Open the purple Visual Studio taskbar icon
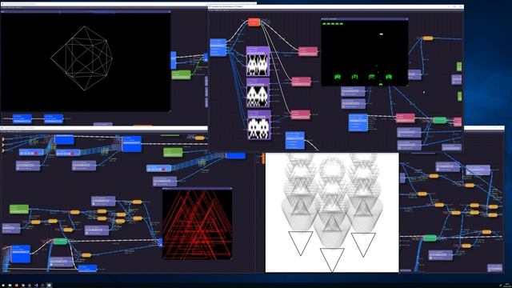512x288 pixels. [x=36, y=285]
